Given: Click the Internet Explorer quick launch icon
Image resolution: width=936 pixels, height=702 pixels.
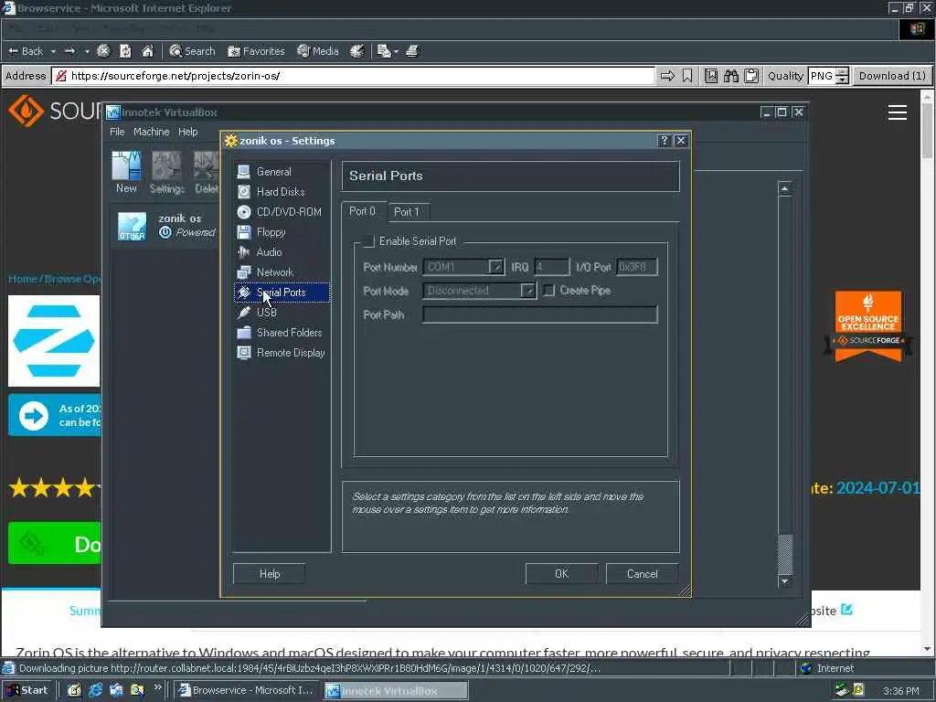Looking at the screenshot, I should point(95,690).
